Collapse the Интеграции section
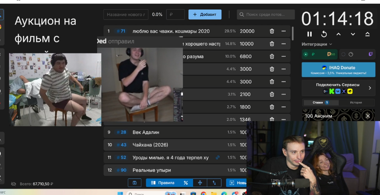Screen dimensions: 380x195 [317, 44]
